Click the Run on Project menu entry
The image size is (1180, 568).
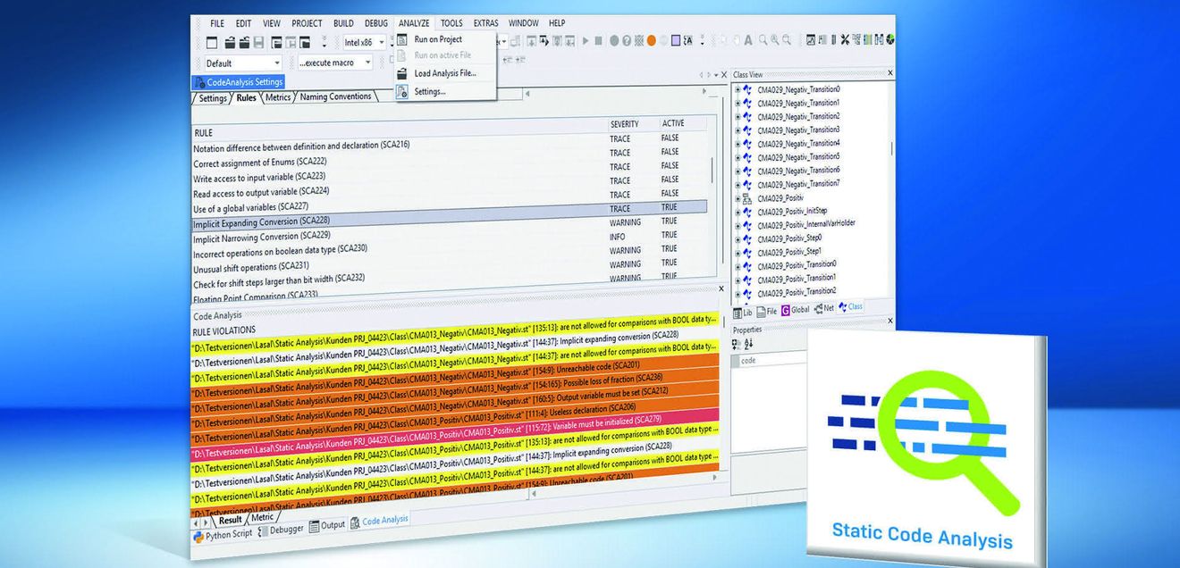pos(438,39)
